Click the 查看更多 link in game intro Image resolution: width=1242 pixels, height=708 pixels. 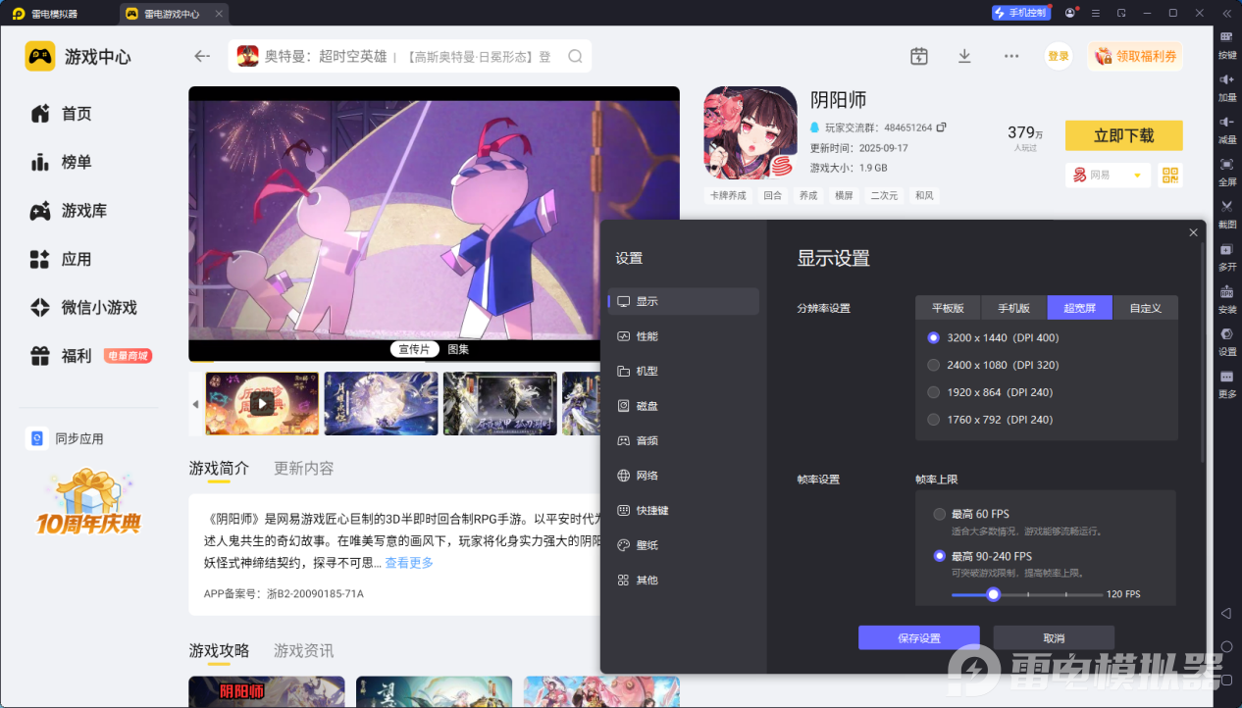[x=409, y=563]
